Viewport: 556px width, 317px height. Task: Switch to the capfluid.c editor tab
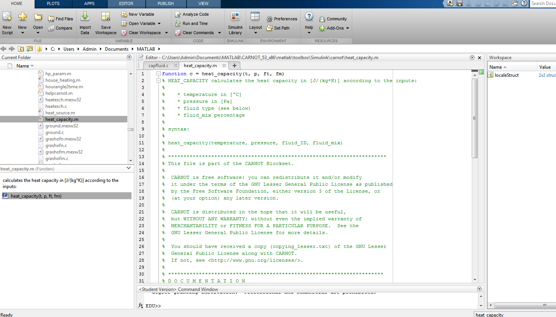(x=158, y=66)
